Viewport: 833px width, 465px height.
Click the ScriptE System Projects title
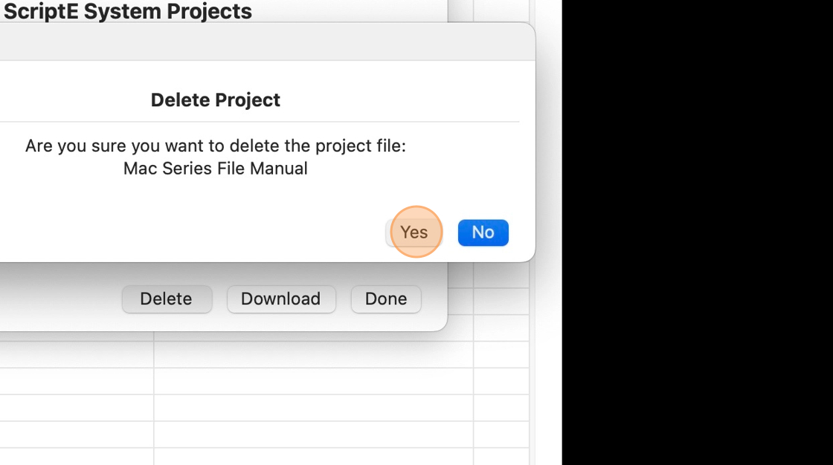(x=128, y=12)
